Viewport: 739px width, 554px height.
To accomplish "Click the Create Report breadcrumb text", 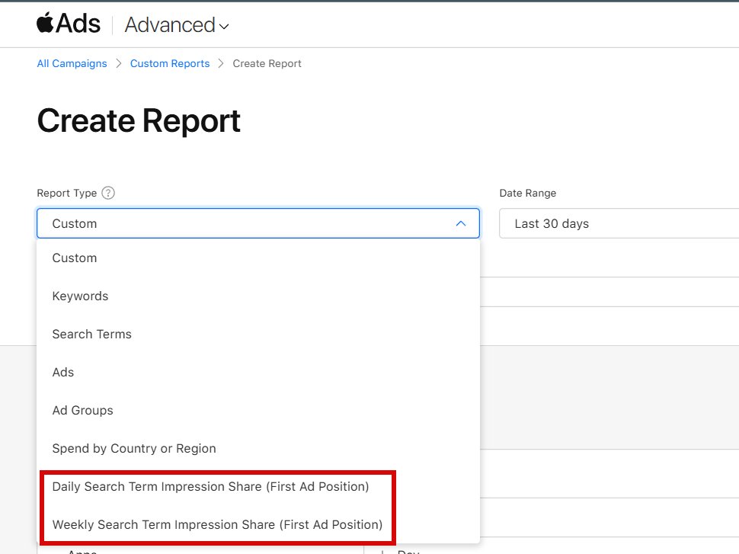I will (x=267, y=64).
